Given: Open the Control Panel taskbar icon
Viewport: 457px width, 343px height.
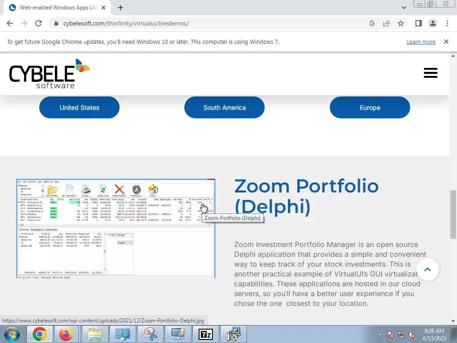Looking at the screenshot, I should coord(122,334).
